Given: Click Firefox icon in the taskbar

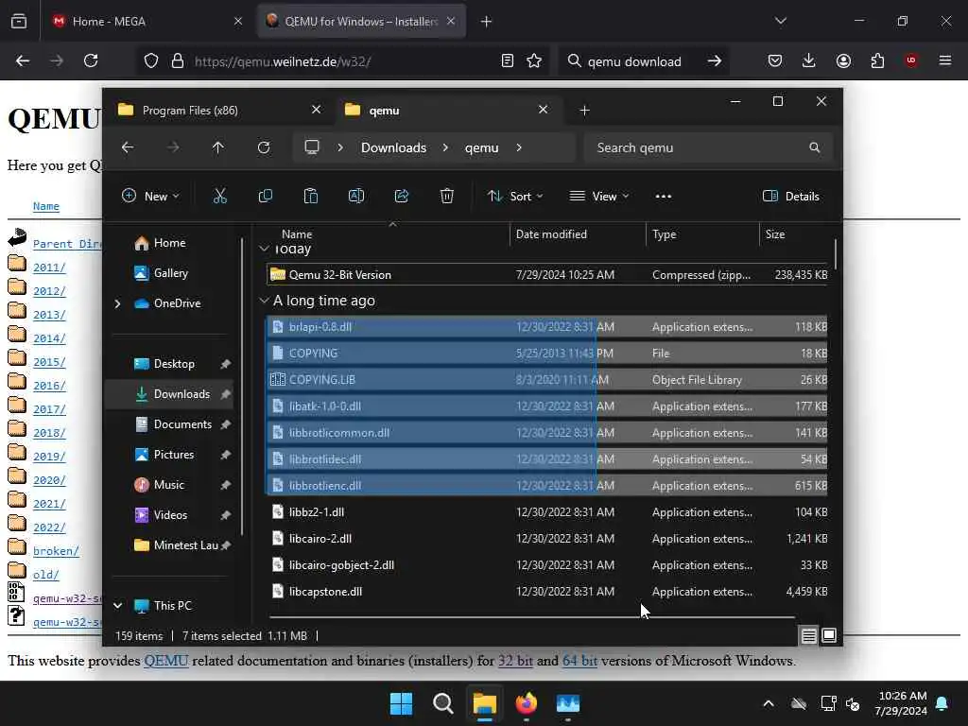Looking at the screenshot, I should point(526,703).
